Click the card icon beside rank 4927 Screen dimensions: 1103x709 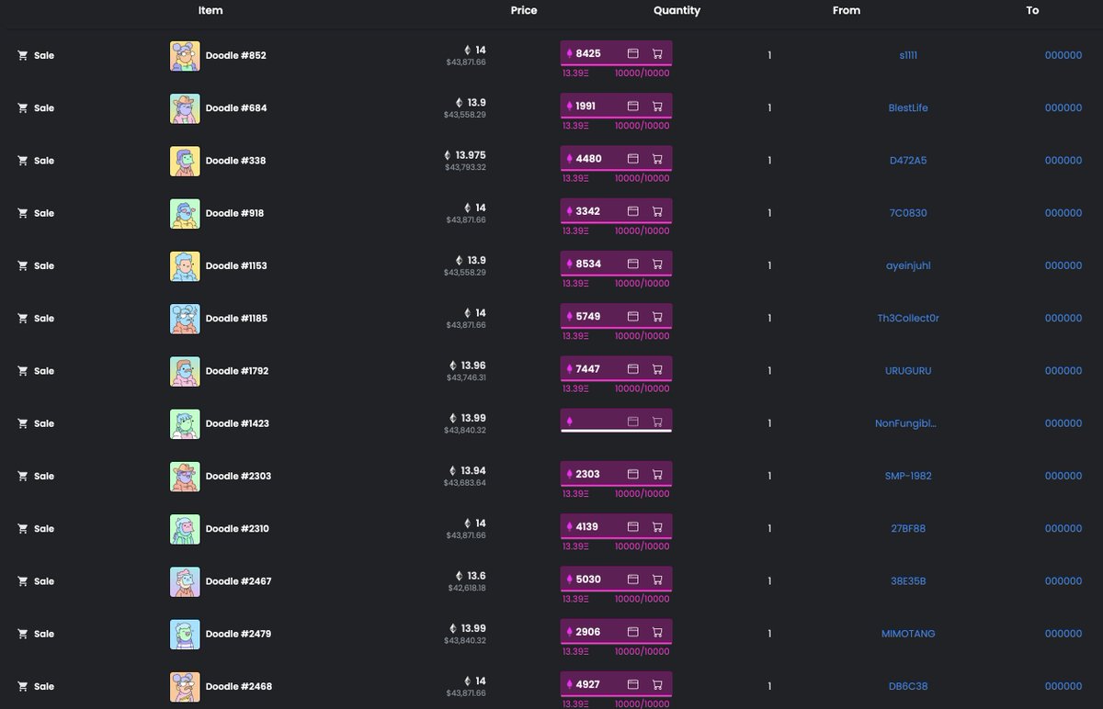click(x=632, y=684)
